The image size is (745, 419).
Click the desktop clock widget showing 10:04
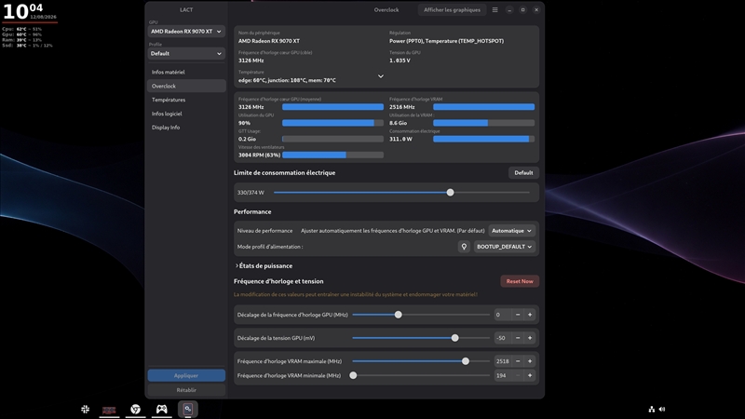point(30,11)
